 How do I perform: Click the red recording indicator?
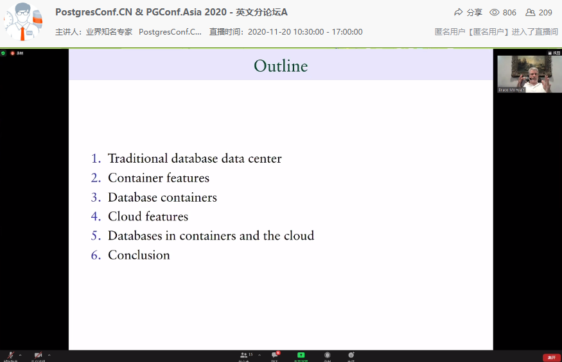coord(12,53)
